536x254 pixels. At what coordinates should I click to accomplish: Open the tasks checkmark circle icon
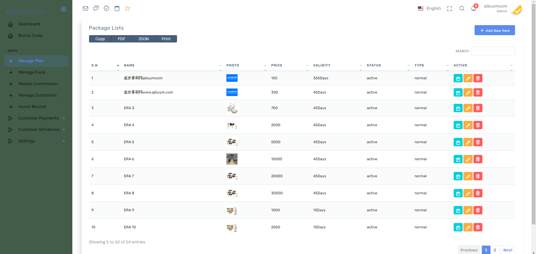106,8
